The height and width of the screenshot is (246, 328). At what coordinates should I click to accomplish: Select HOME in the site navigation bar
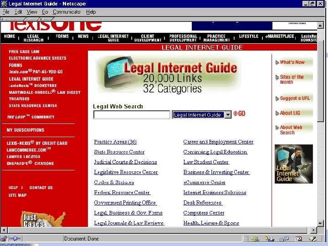10,36
